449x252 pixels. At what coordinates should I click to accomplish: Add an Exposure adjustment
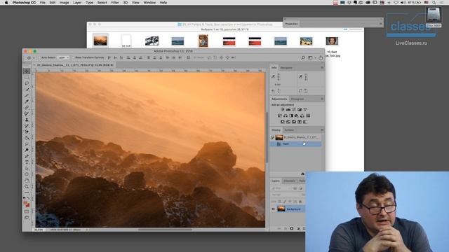tap(300, 109)
